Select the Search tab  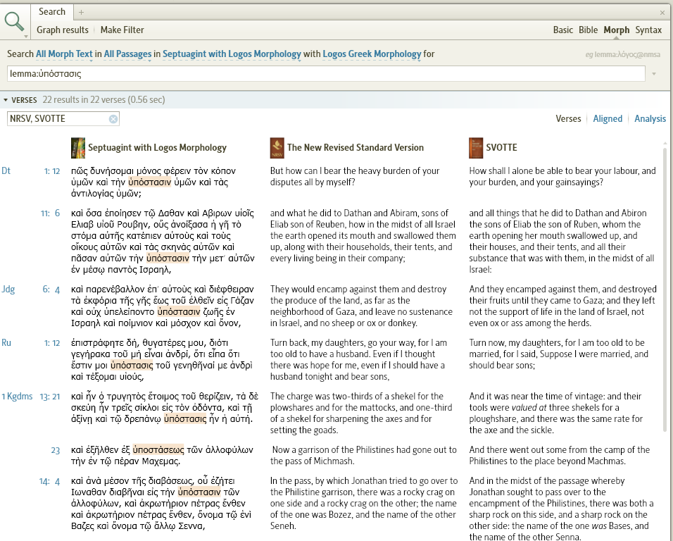52,12
